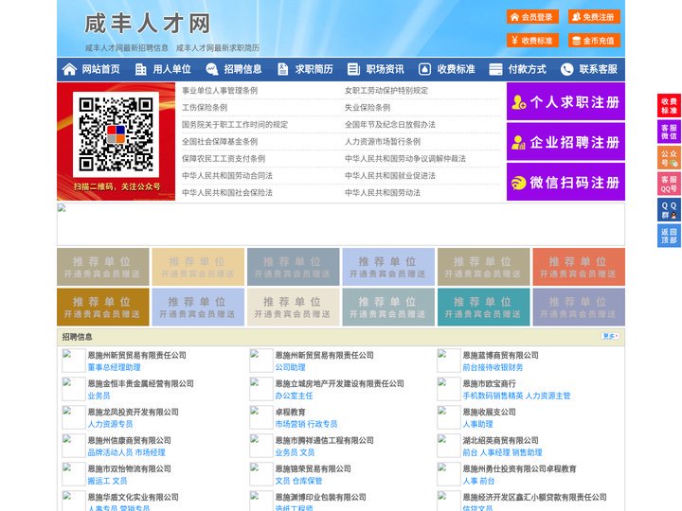Select 求职简历 in navigation bar
This screenshot has width=682, height=511.
(314, 69)
